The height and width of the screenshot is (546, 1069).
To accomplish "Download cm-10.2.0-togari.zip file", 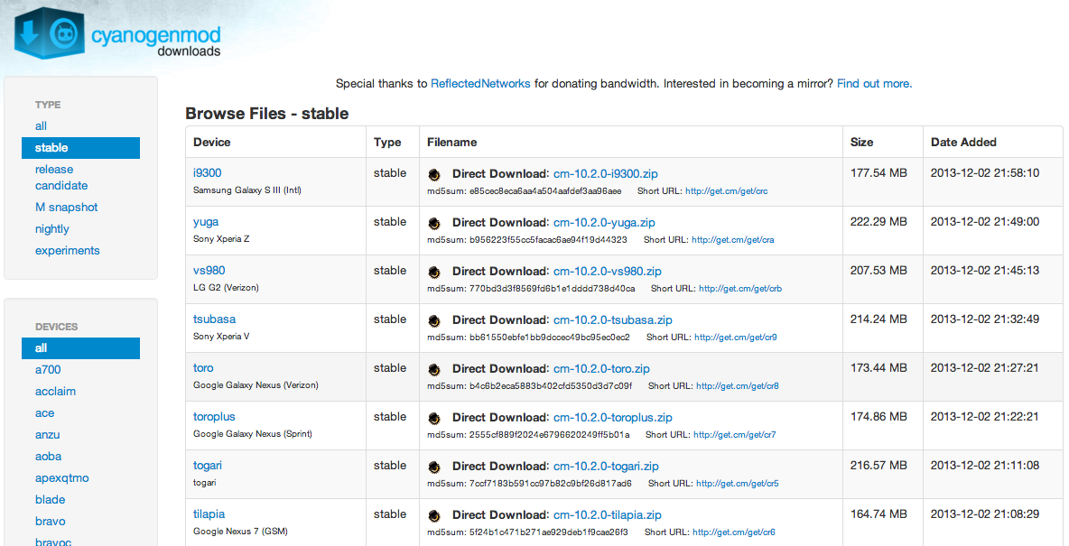I will pyautogui.click(x=606, y=467).
